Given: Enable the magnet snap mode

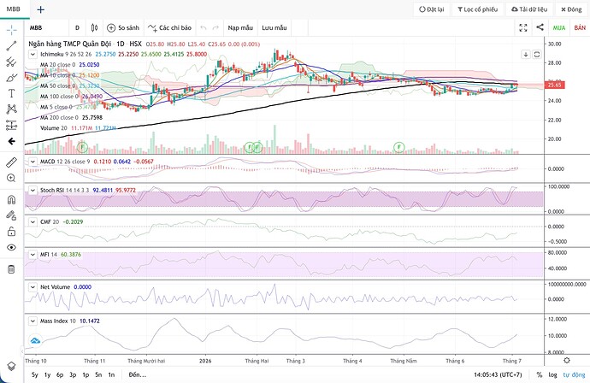Looking at the screenshot, I should [x=11, y=199].
